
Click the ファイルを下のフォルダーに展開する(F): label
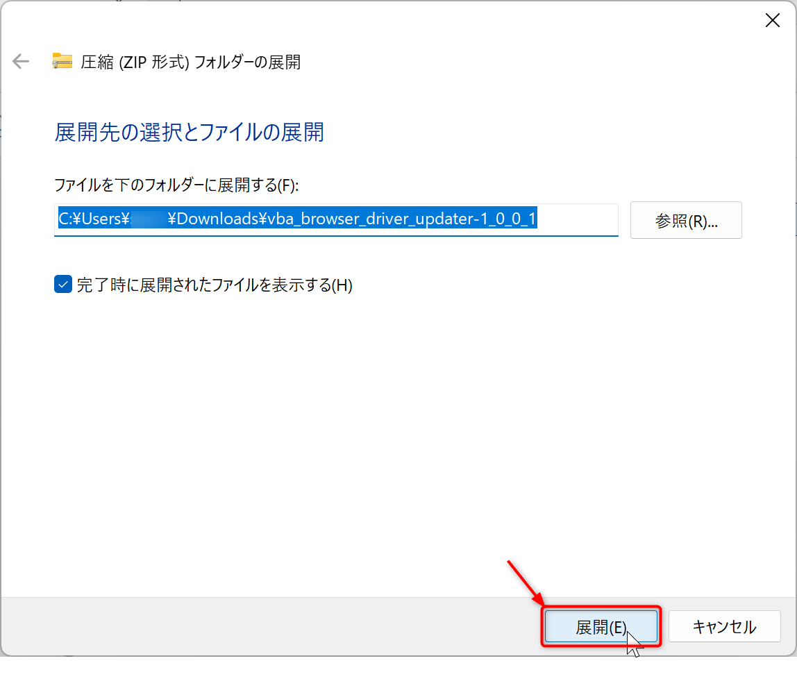(x=176, y=185)
